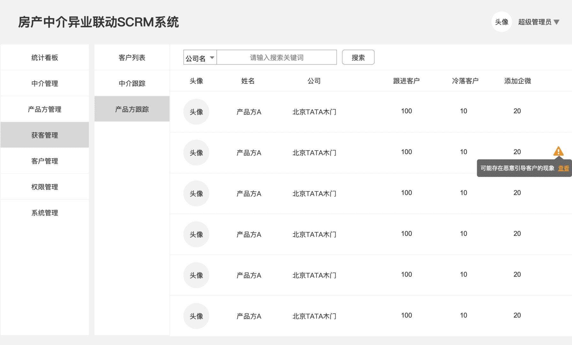Click the orange warning triangle icon
Screen dimensions: 572x345
click(558, 151)
